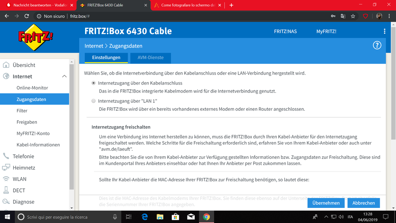Viewport: 396px width, 223px height.
Task: Click Chrome icon in taskbar
Action: click(207, 217)
